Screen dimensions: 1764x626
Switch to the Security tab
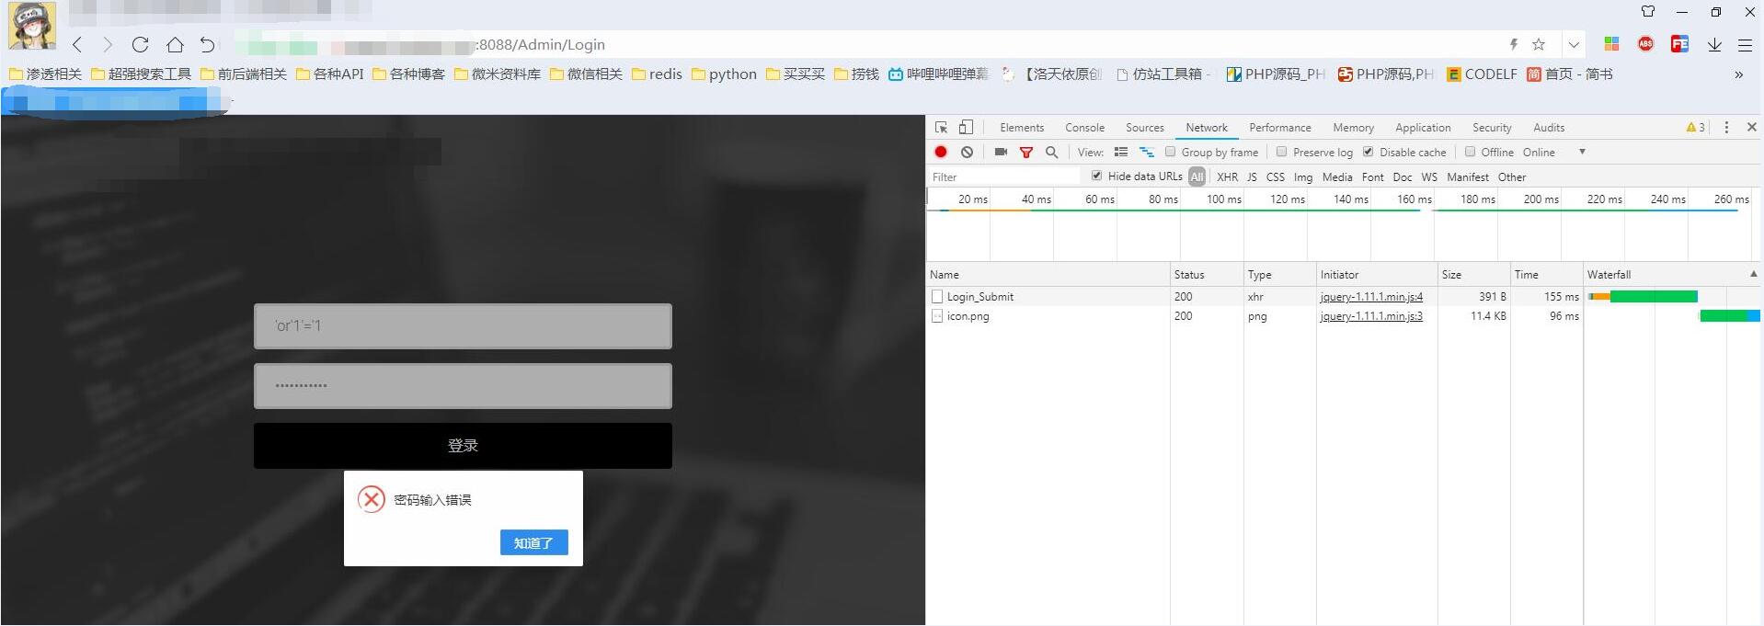pyautogui.click(x=1491, y=128)
